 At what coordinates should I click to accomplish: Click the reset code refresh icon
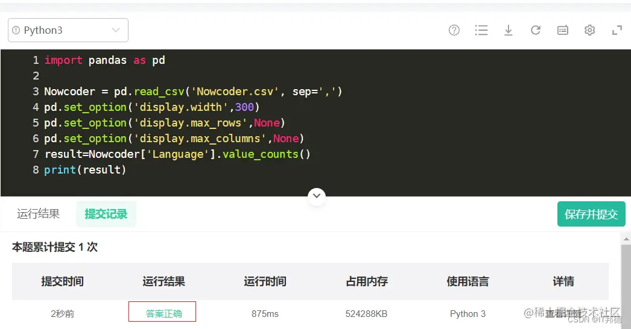tap(535, 30)
